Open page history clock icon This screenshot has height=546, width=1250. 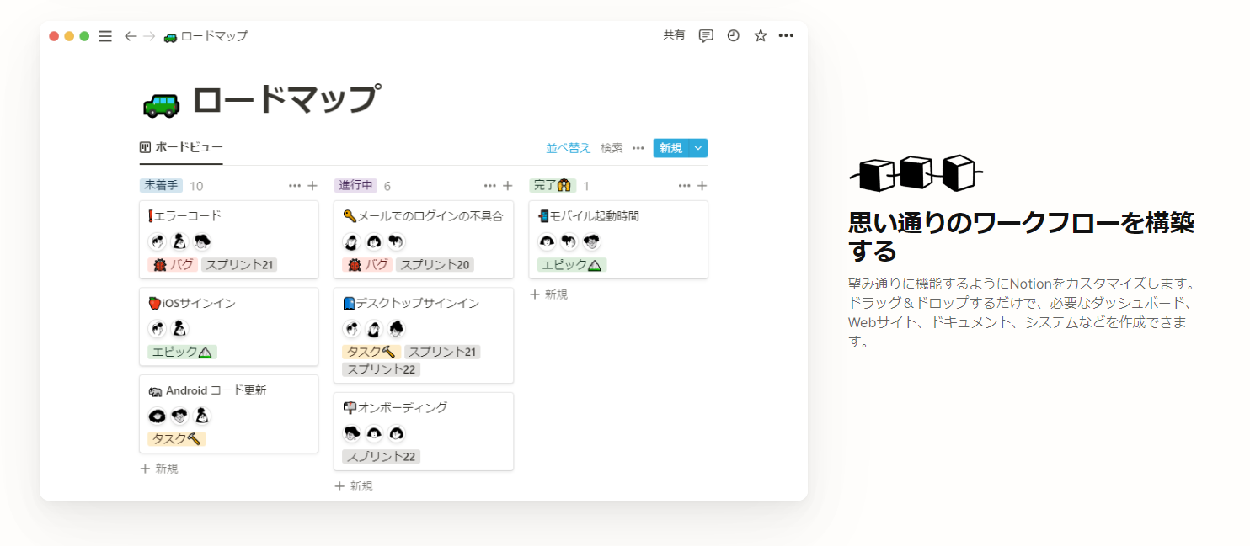pyautogui.click(x=734, y=35)
